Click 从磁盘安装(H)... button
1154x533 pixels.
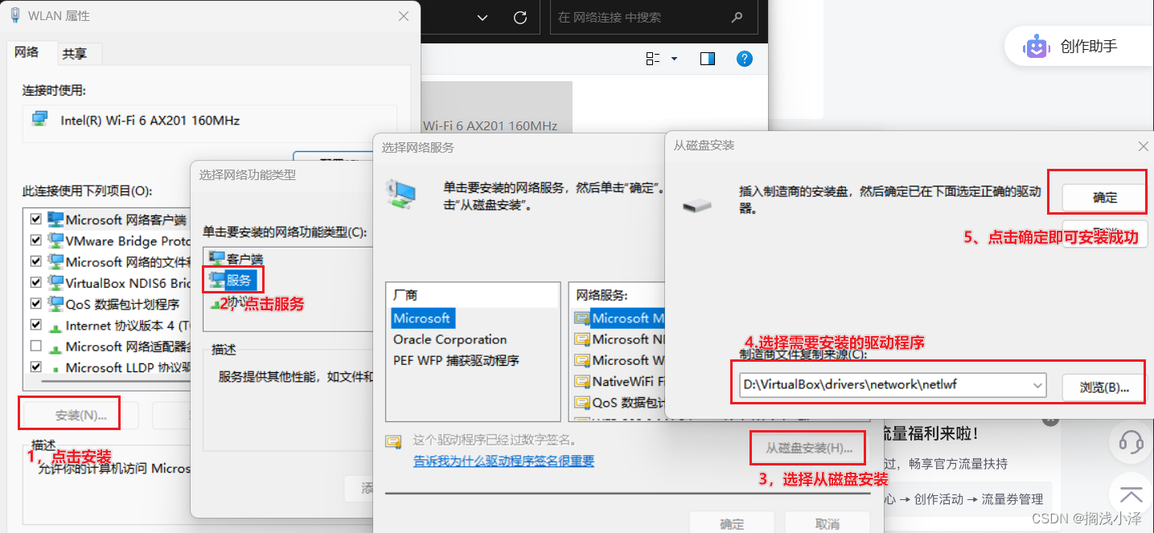pos(808,448)
